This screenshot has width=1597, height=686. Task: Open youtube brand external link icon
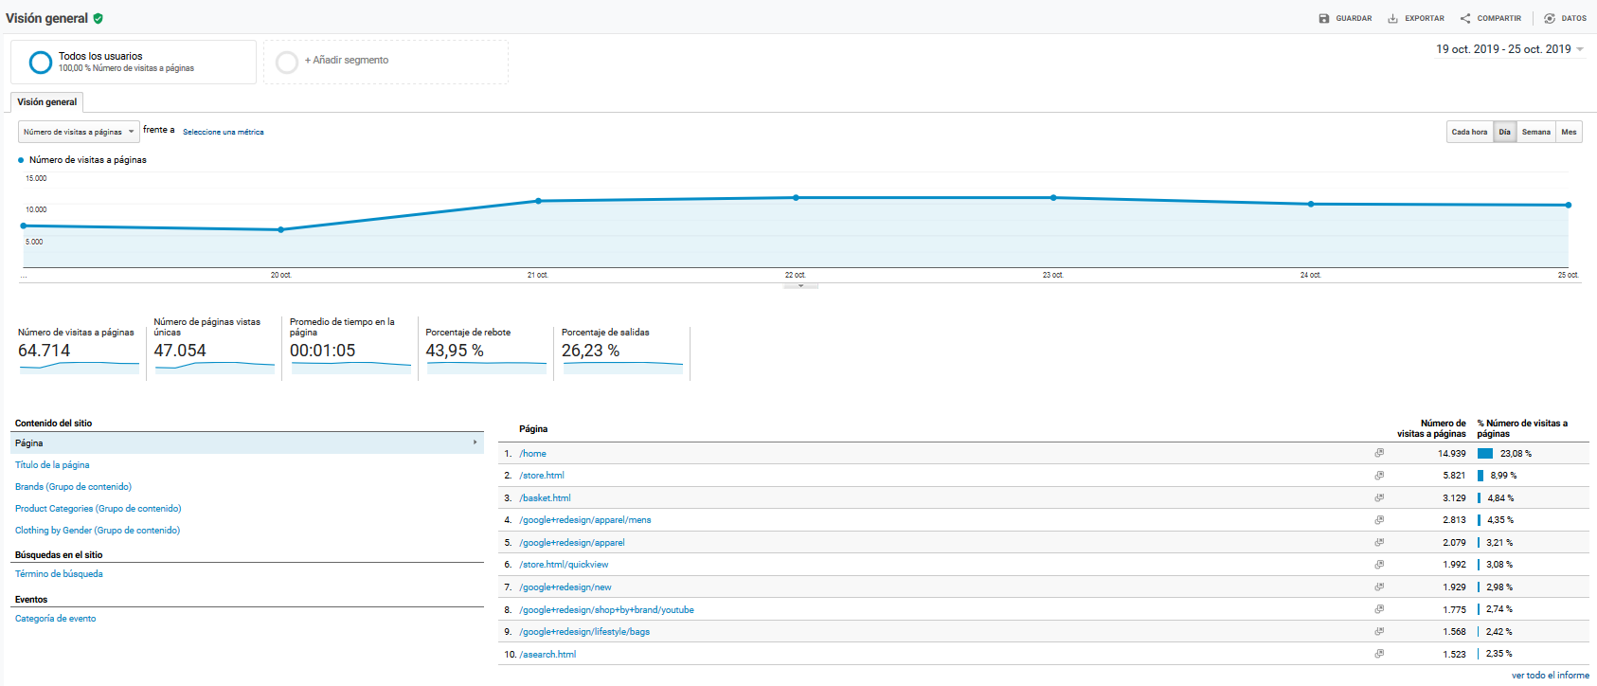[1379, 609]
